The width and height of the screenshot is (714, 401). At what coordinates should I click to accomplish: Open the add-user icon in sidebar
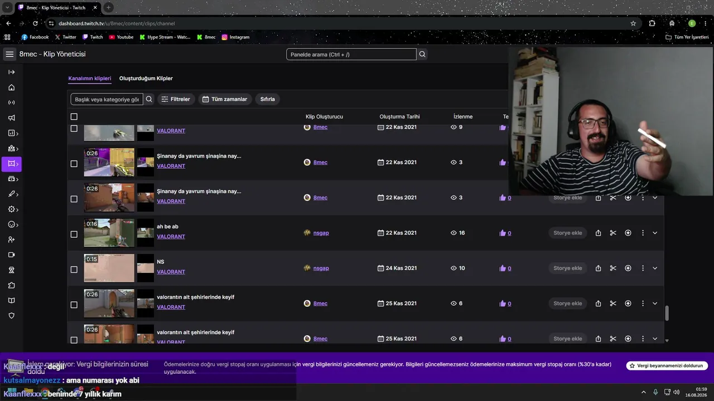coord(11,239)
